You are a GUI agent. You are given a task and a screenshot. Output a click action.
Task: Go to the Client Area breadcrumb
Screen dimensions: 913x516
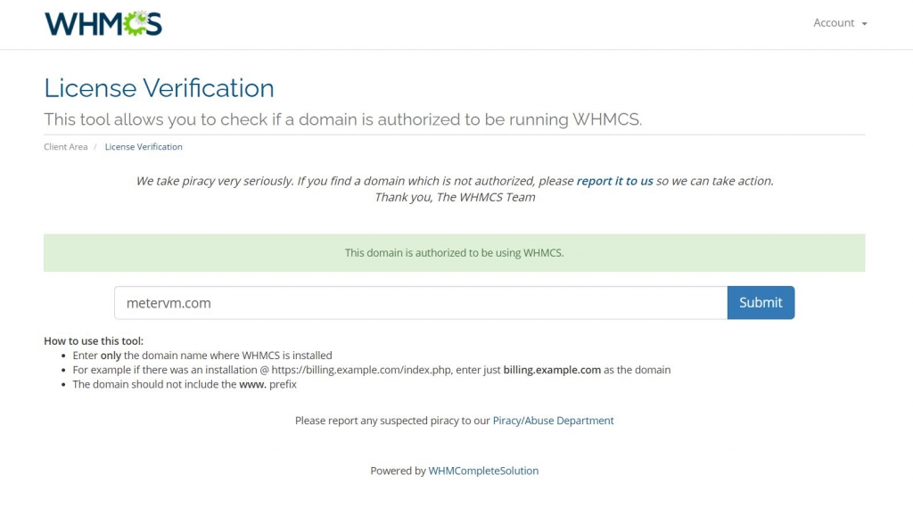coord(65,146)
